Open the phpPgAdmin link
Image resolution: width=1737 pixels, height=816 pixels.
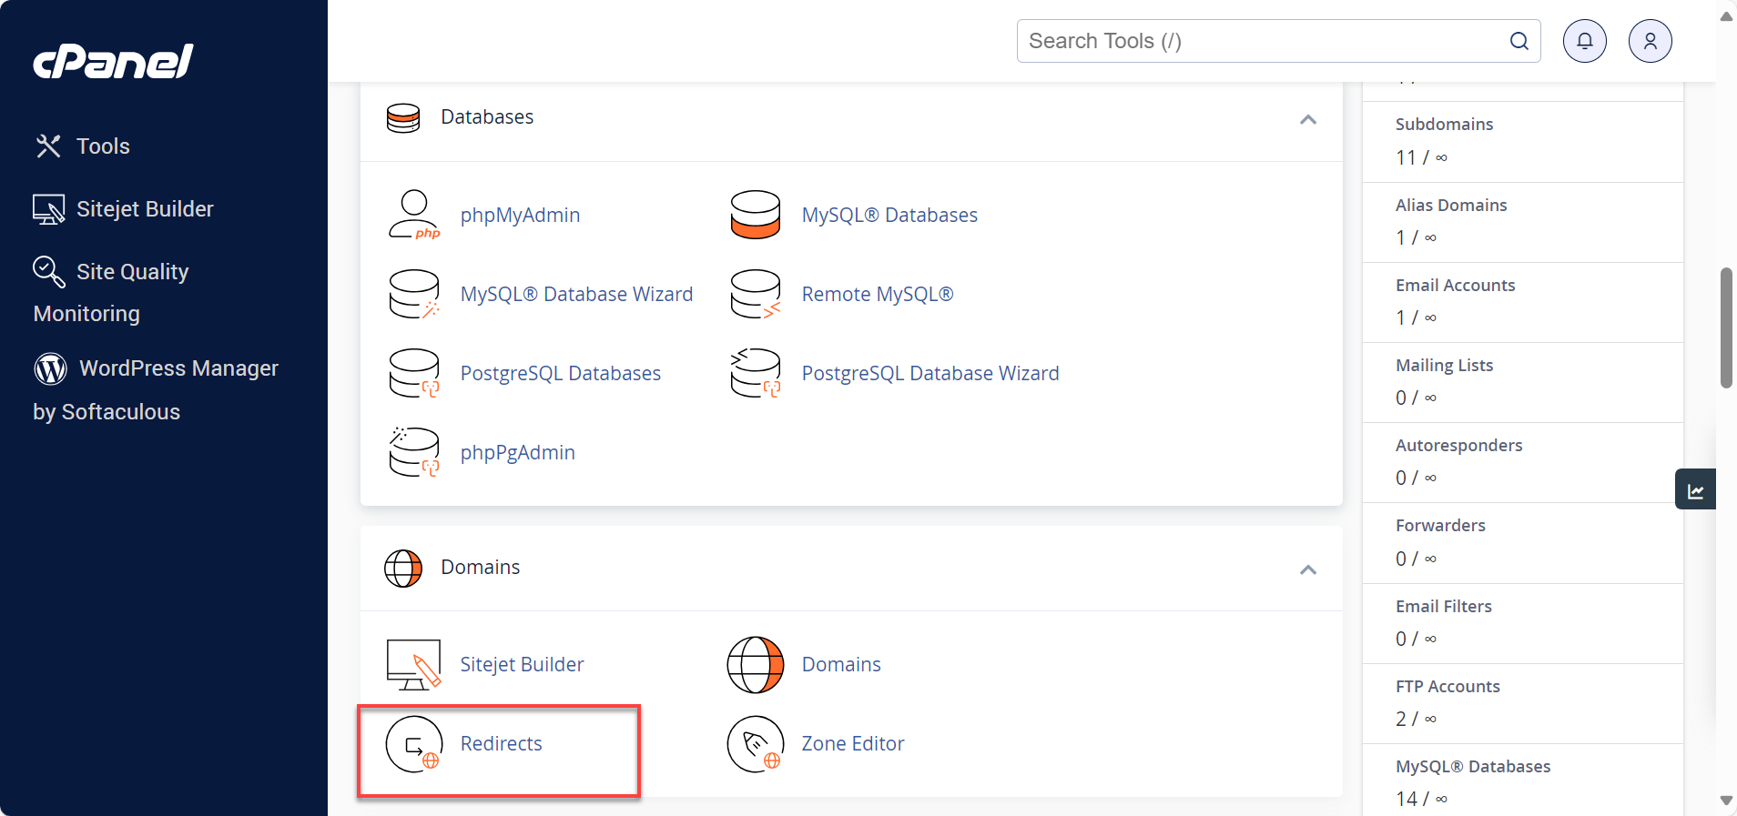coord(517,452)
